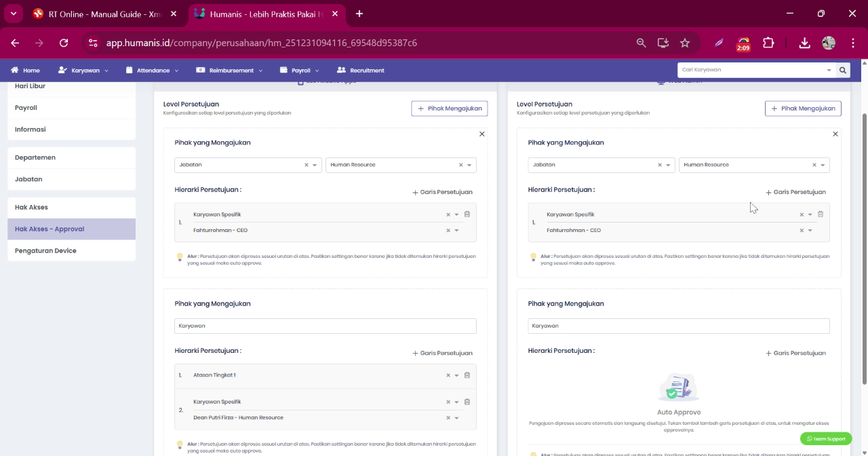Click the browser address bar URL

click(x=262, y=43)
